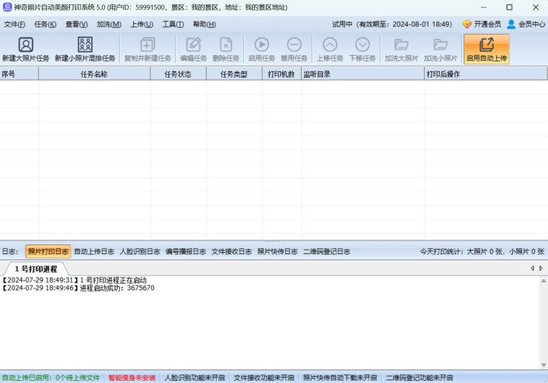This screenshot has height=383, width=548.
Task: Open the 工具(T) menu
Action: 173,25
